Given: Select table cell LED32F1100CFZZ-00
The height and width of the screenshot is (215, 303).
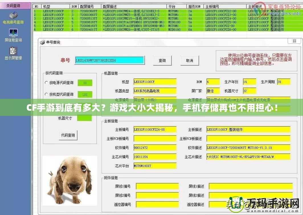Looking at the screenshot, I should tap(225, 26).
